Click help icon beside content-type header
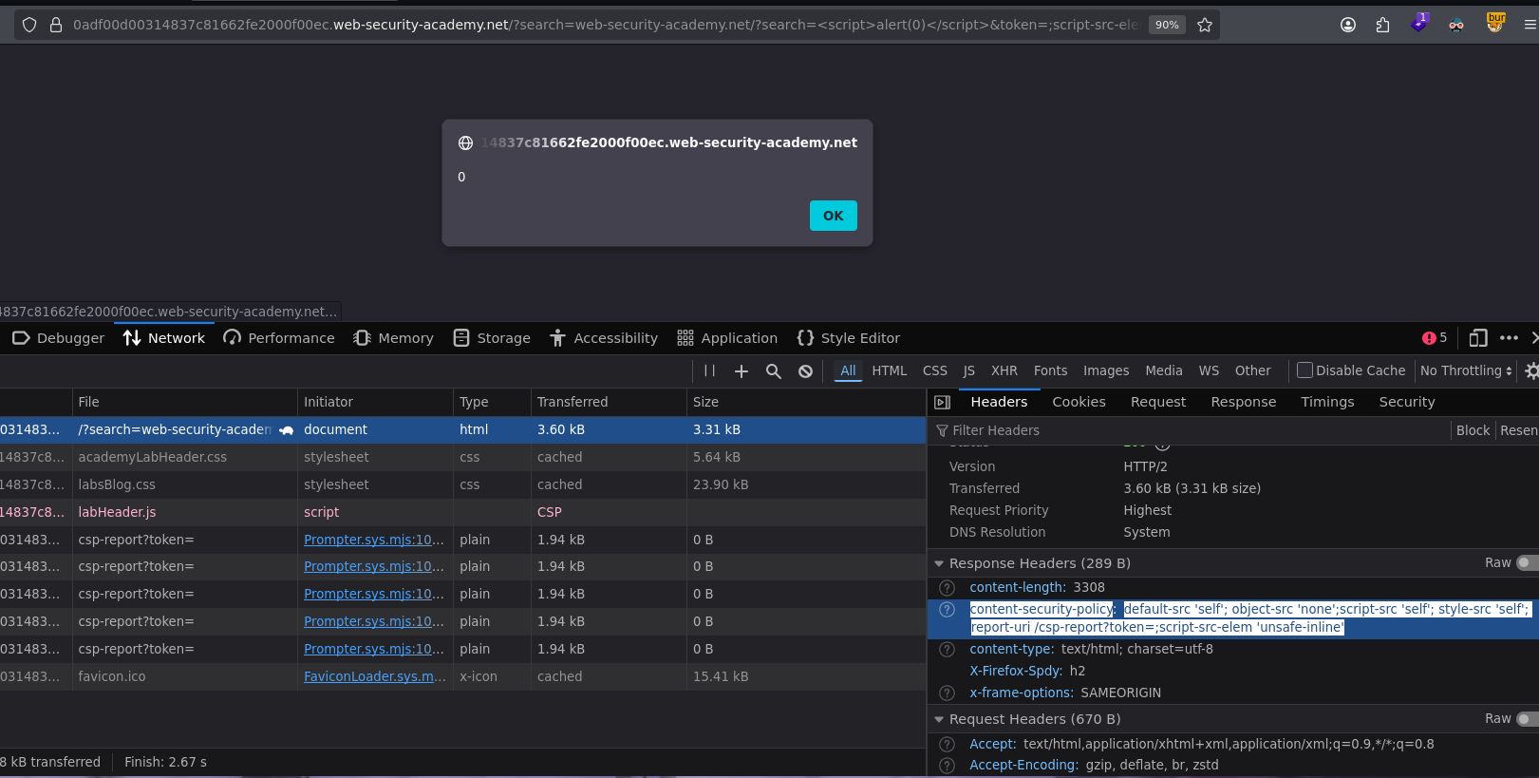1539x778 pixels. 947,650
